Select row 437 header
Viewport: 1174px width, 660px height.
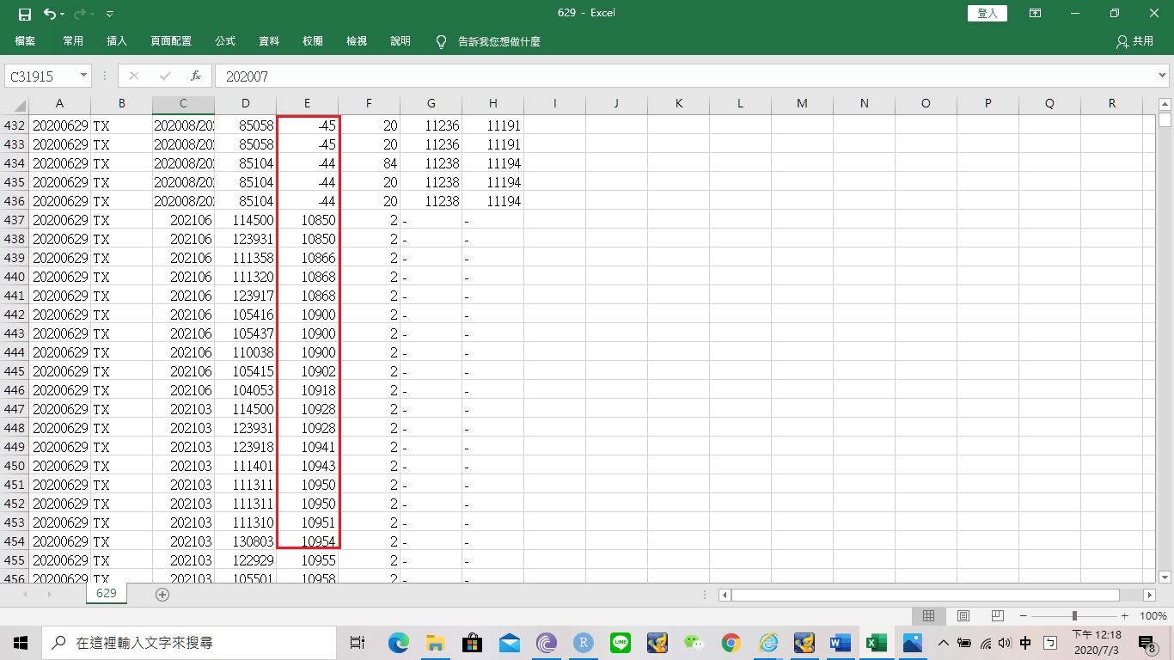(x=15, y=220)
